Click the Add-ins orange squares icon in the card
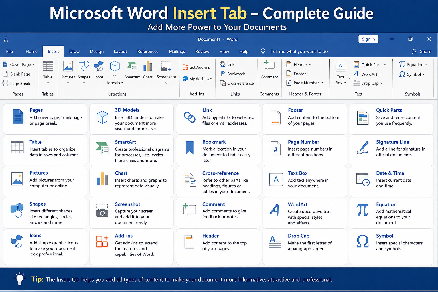The width and height of the screenshot is (438, 292). [x=102, y=241]
